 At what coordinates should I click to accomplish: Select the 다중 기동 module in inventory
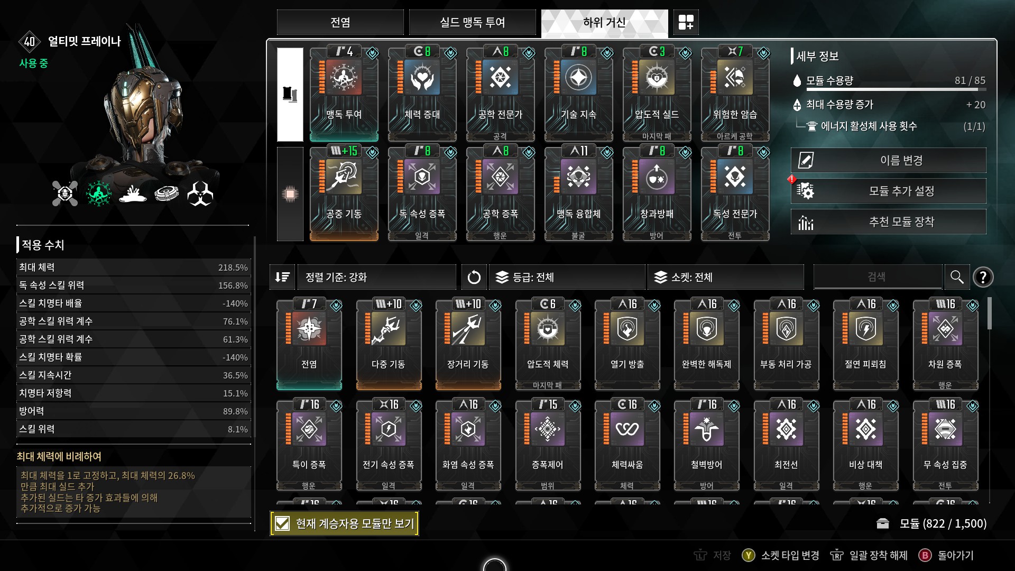389,344
